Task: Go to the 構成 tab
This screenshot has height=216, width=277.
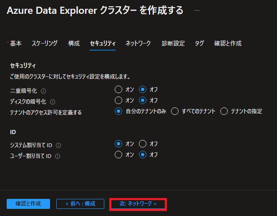Action: [74, 43]
